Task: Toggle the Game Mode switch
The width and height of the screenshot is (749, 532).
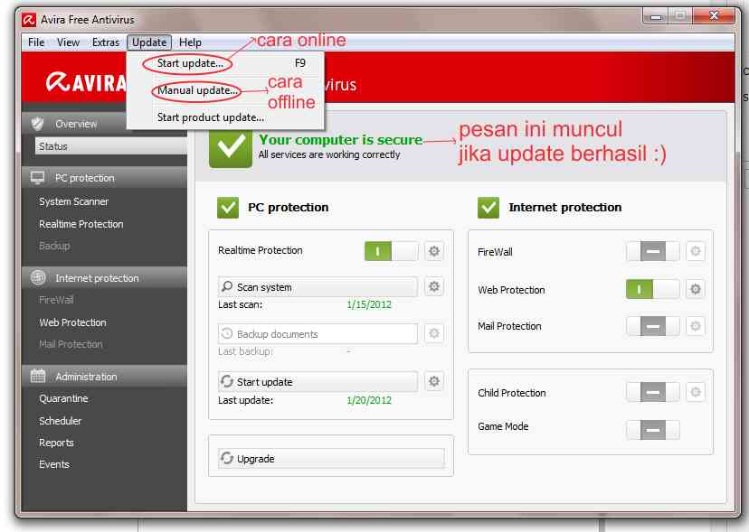Action: [652, 429]
